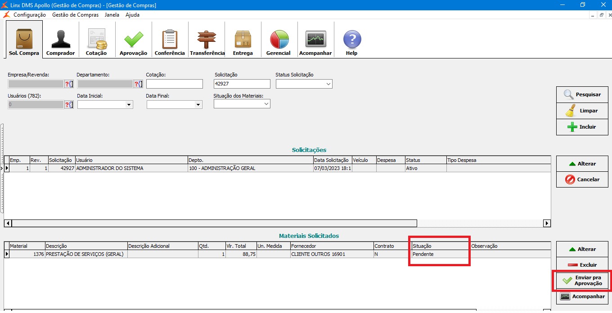This screenshot has width=612, height=313.
Task: Click Alterar in the Solicitações panel
Action: (582, 164)
